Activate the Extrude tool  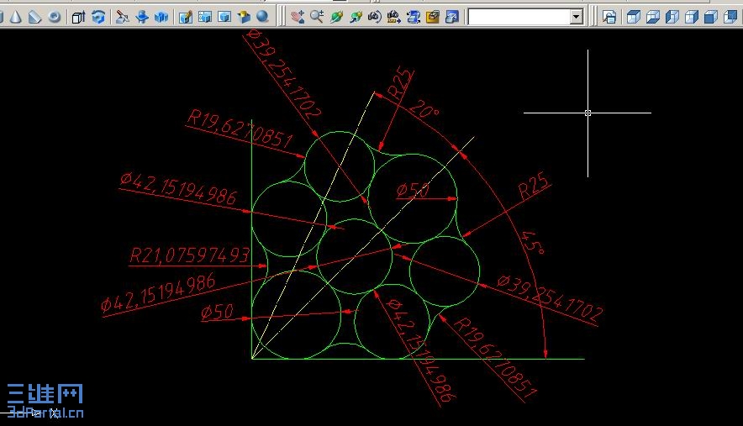pyautogui.click(x=78, y=17)
